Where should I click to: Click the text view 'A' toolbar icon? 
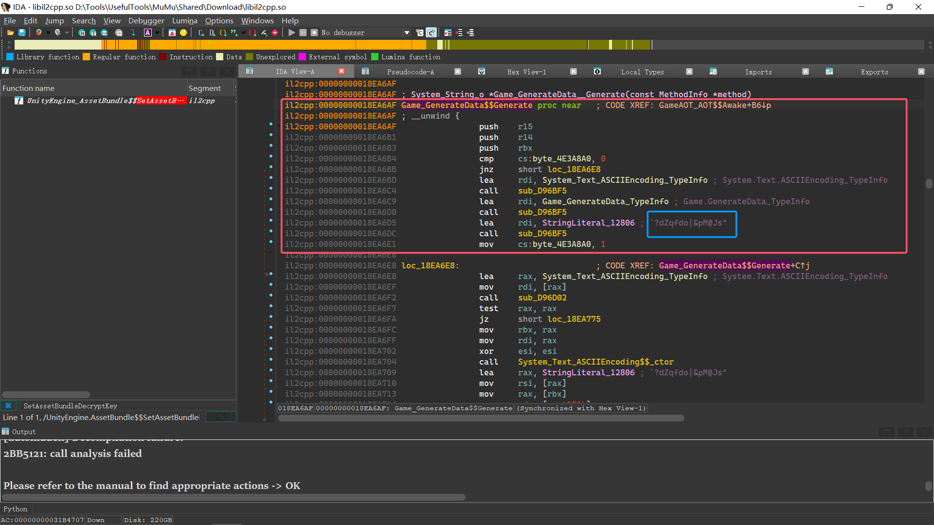pos(148,33)
